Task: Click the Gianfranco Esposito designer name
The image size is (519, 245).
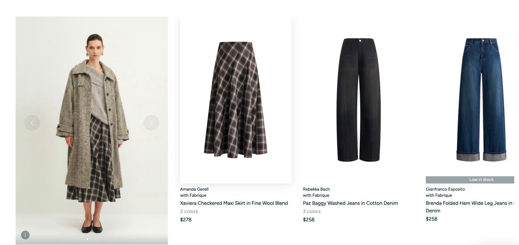Action: 445,189
